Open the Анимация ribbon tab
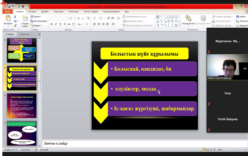 point(74,12)
